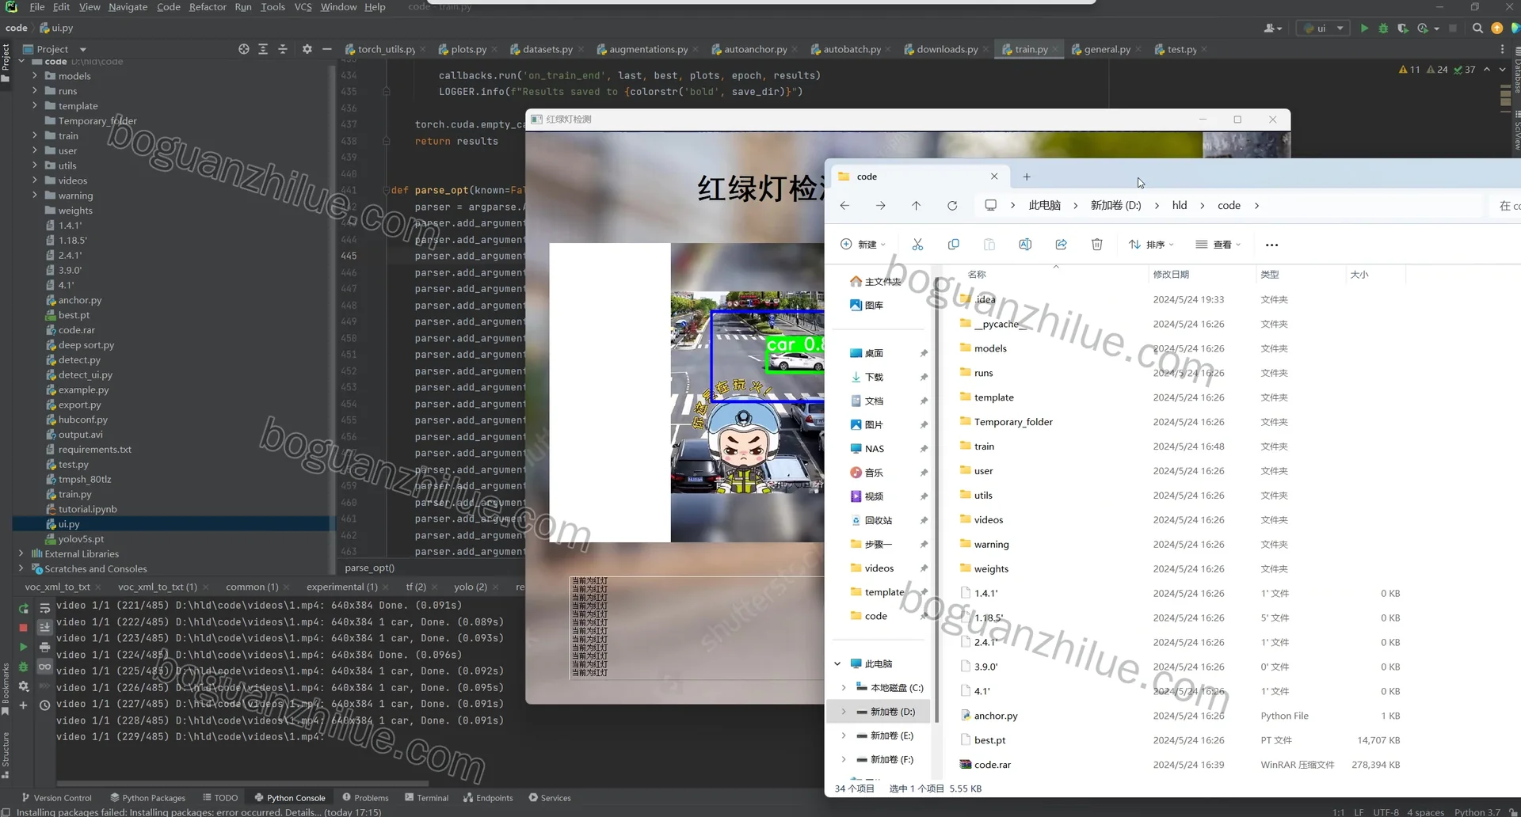Open the 新建 new item dropdown
Screen dimensions: 1521x817
[863, 245]
